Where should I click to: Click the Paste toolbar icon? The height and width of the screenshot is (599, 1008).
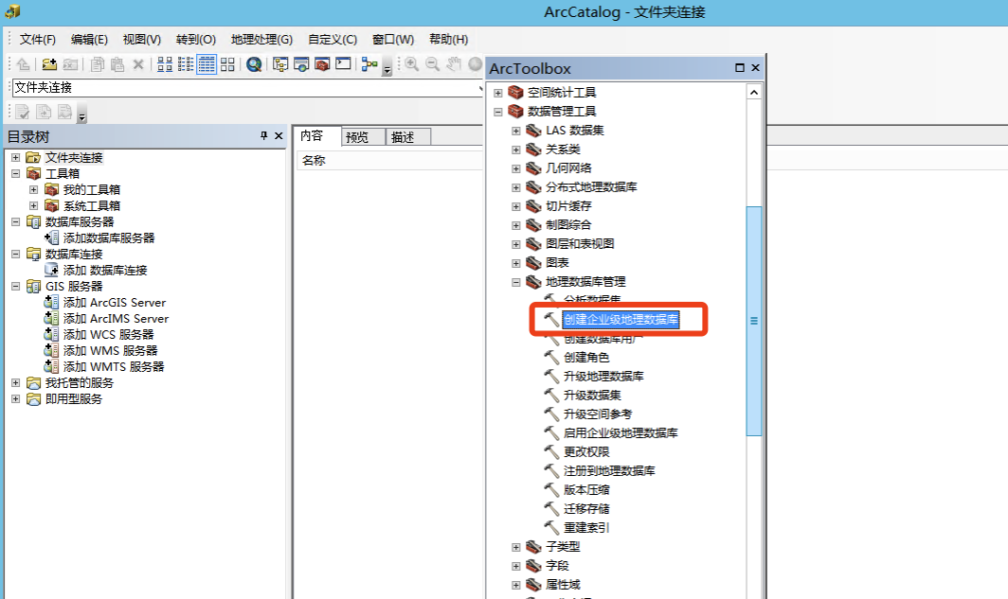pos(117,64)
